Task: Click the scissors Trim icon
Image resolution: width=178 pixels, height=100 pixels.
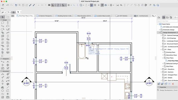Action: (117, 5)
